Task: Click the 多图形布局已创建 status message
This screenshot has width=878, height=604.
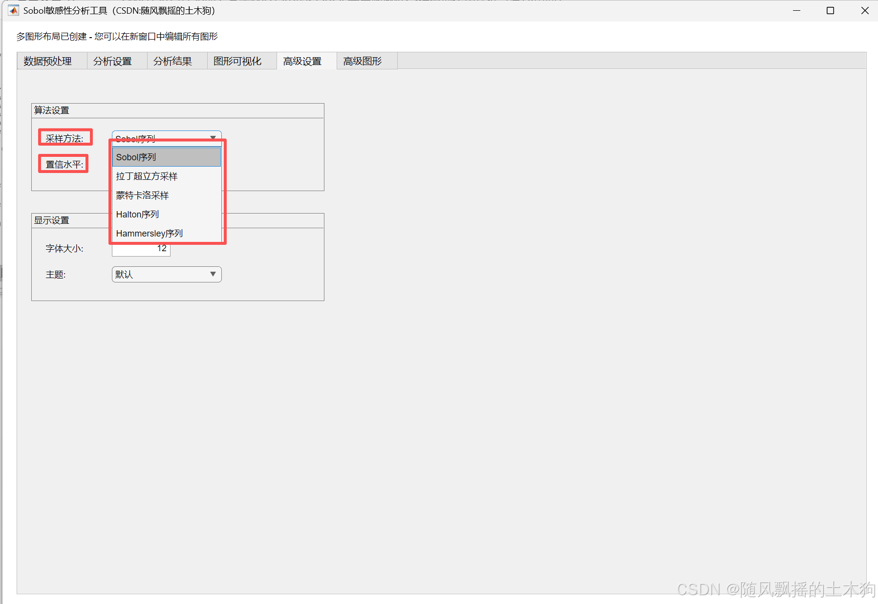Action: (117, 37)
